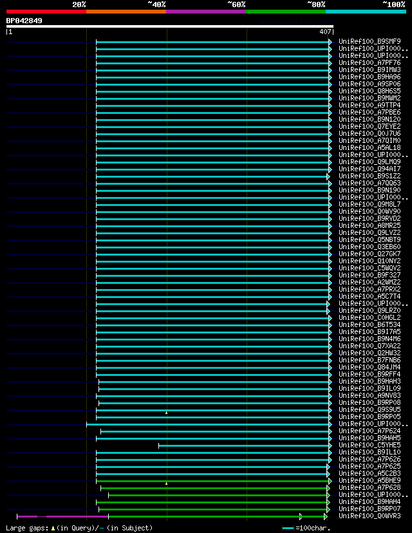Open hit UniRef100_A9SP06
Image resolution: width=412 pixels, height=533 pixels.
(x=370, y=84)
